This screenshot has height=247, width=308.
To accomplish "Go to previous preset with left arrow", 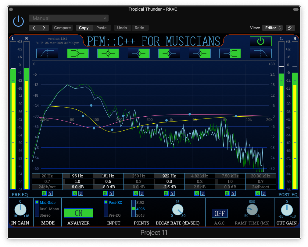I will (x=34, y=28).
